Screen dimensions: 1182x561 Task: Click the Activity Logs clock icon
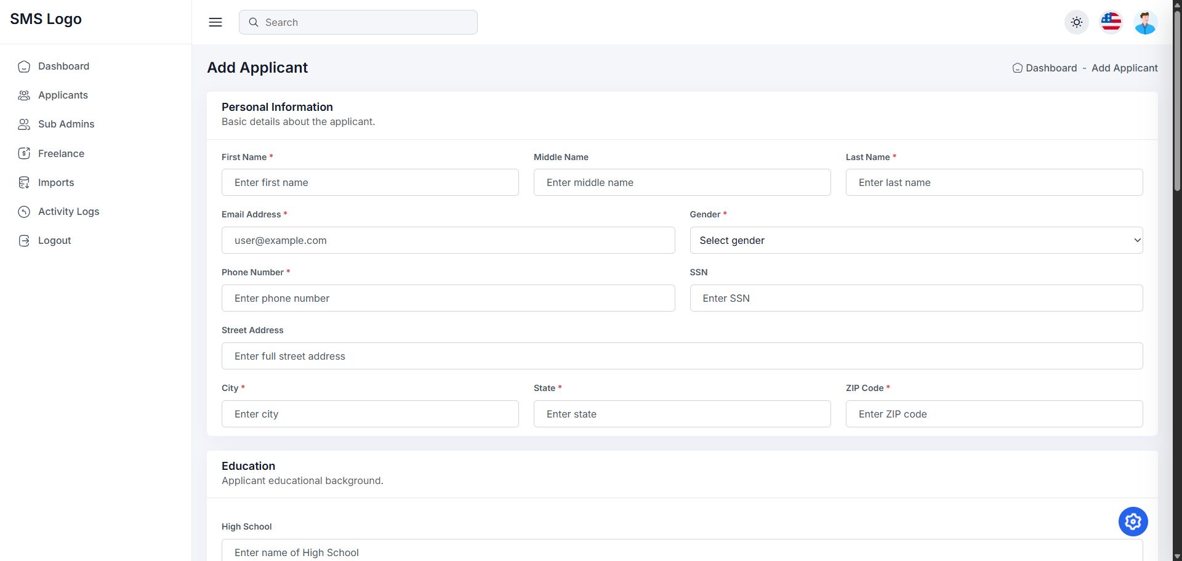click(24, 212)
